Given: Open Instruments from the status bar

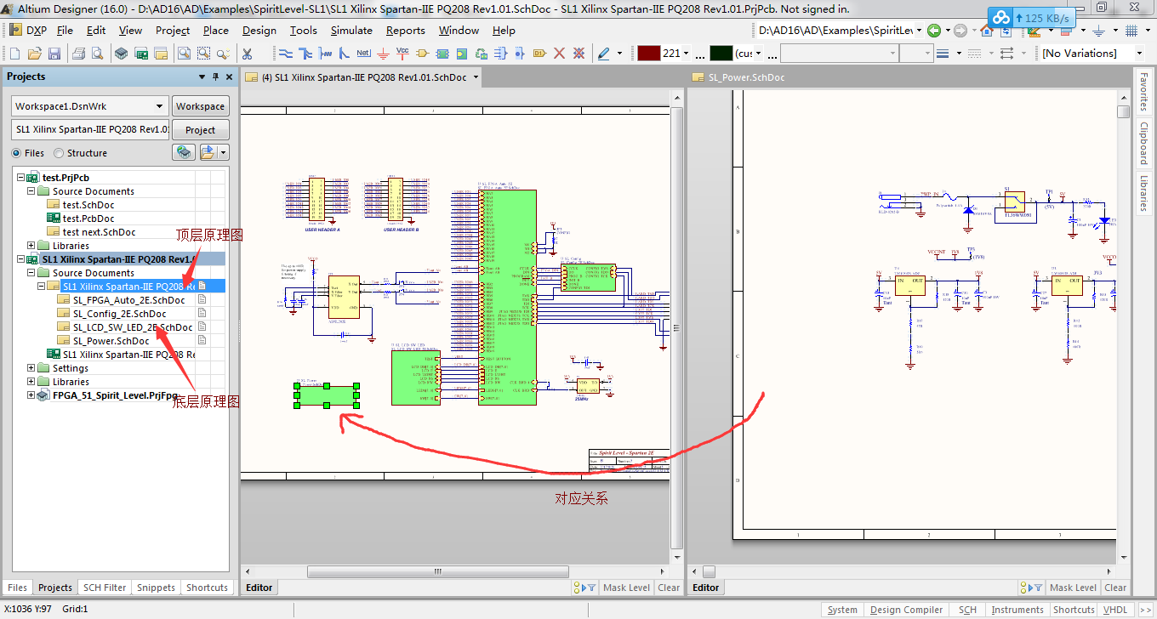Looking at the screenshot, I should (x=1017, y=610).
